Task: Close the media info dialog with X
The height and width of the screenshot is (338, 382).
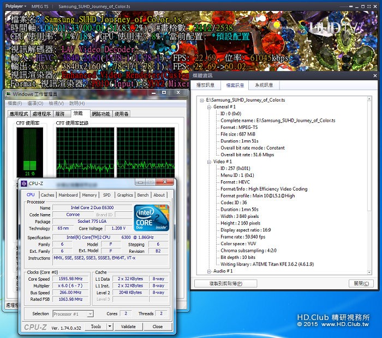Action: tap(375, 76)
